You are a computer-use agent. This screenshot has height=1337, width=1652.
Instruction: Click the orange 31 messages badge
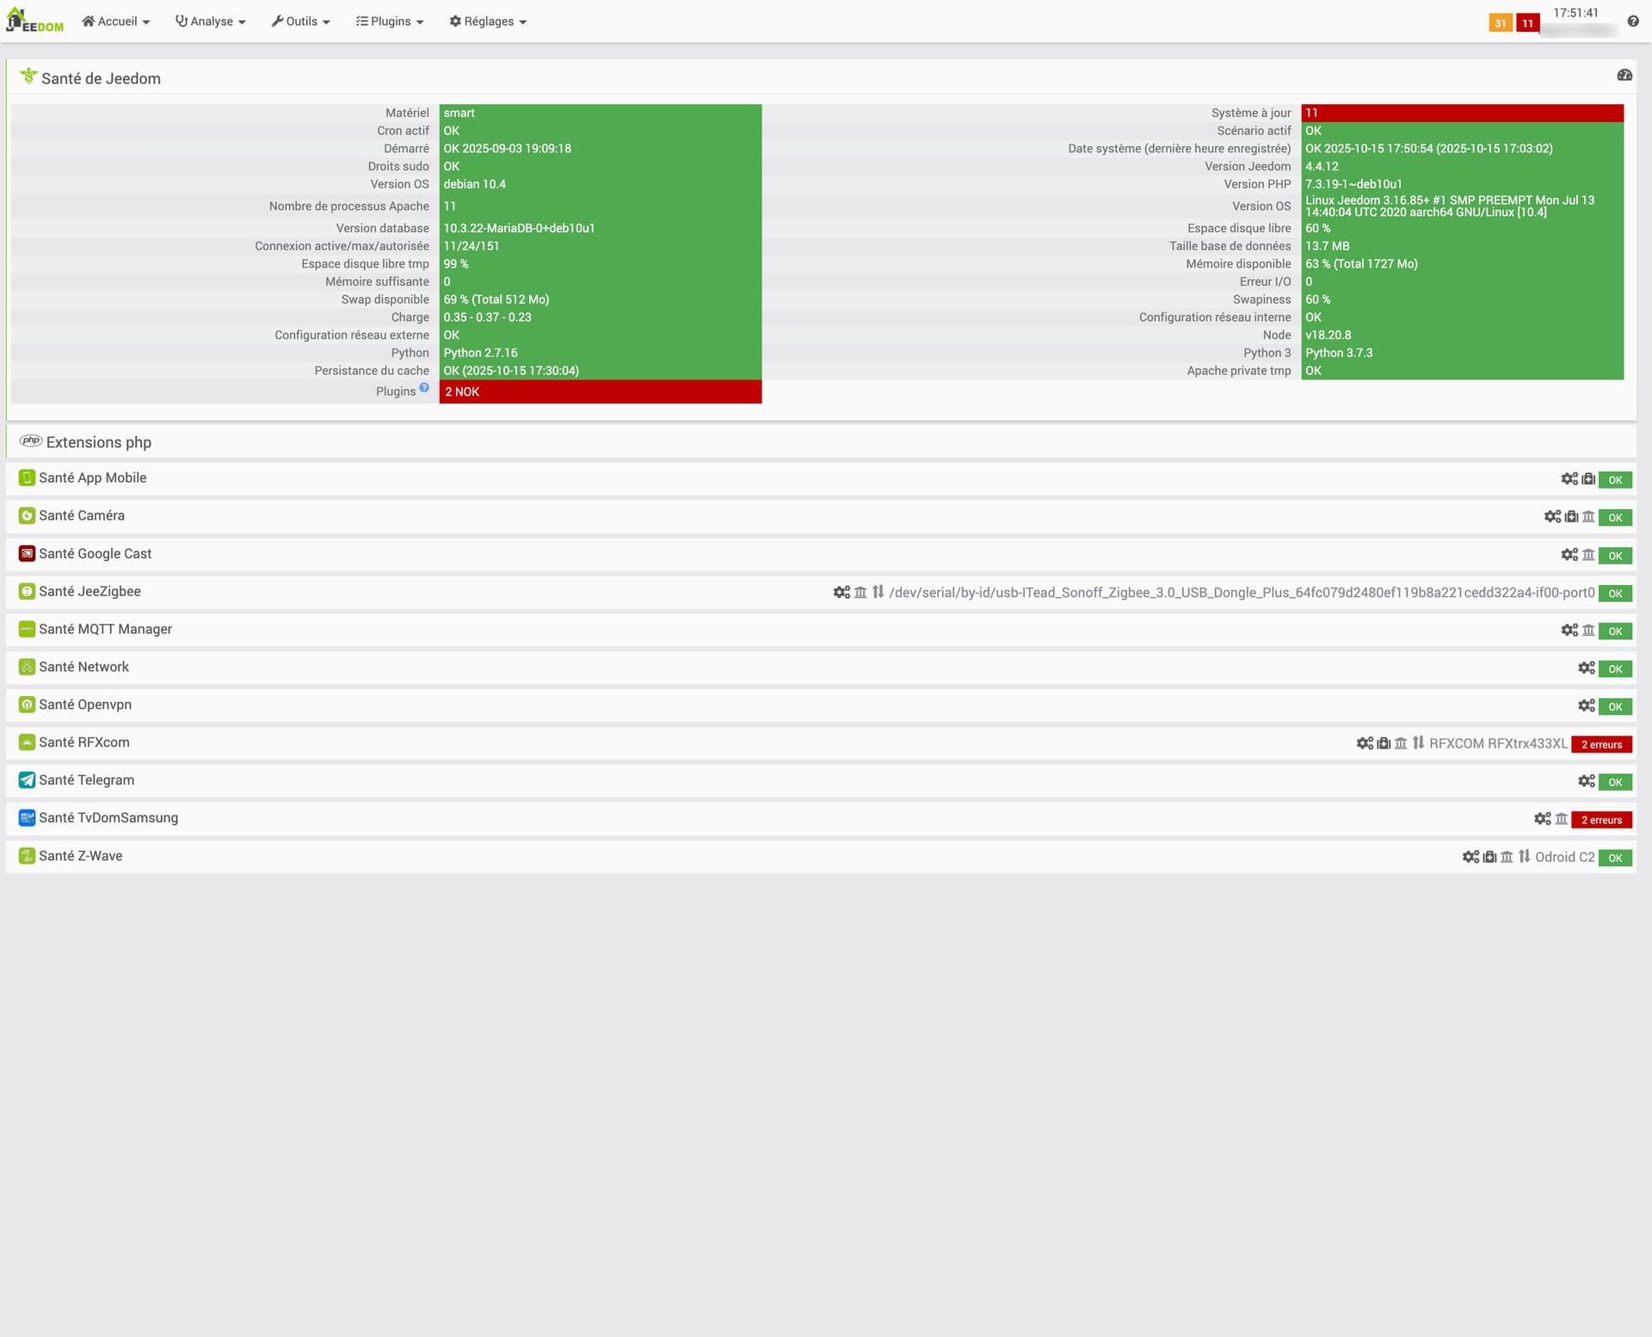(x=1500, y=23)
